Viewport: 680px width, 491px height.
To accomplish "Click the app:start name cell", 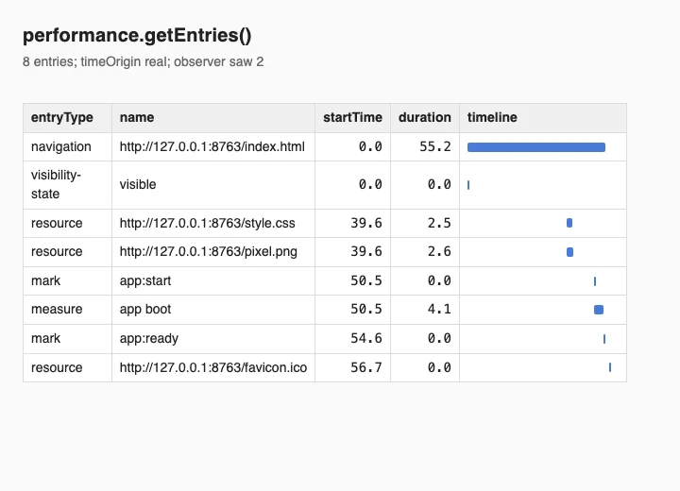I will pos(213,280).
